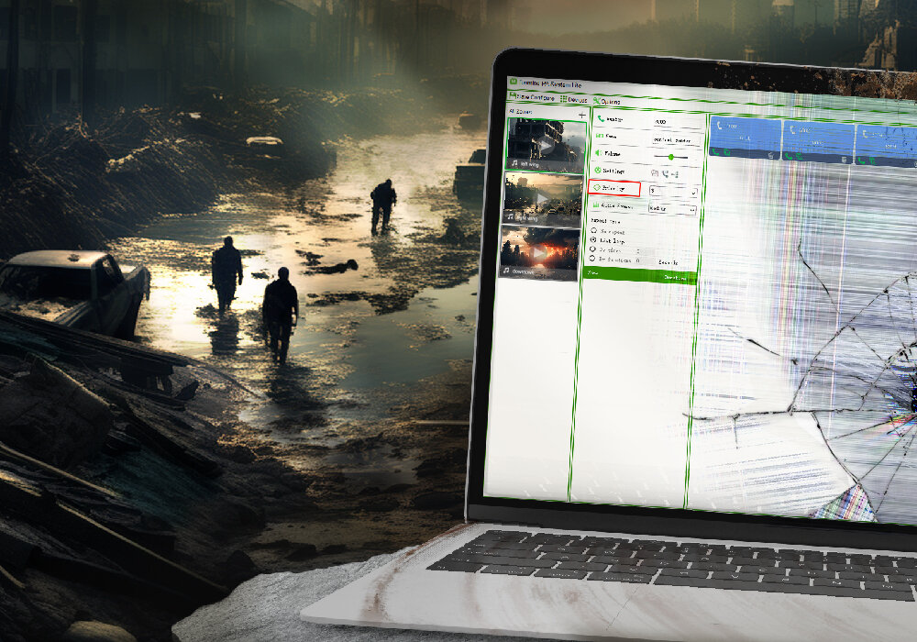
Task: Click the currently selected repeat type radio button
Action: pyautogui.click(x=593, y=239)
